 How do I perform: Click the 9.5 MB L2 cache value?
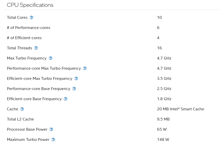tap(163, 119)
